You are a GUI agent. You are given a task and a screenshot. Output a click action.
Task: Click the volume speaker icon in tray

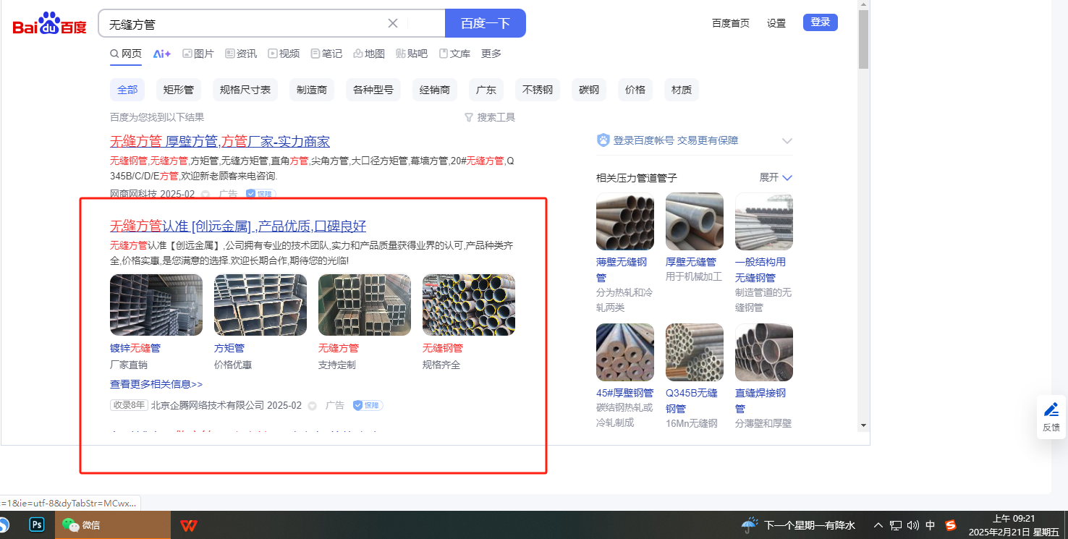912,525
